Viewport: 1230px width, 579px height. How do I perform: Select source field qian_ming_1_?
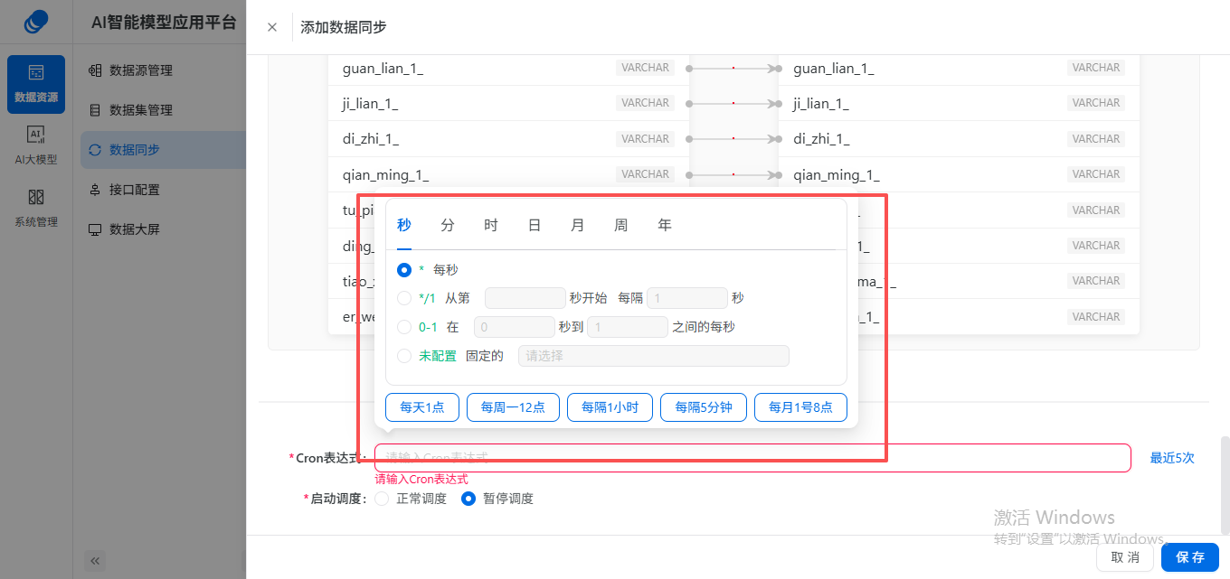[x=386, y=174]
